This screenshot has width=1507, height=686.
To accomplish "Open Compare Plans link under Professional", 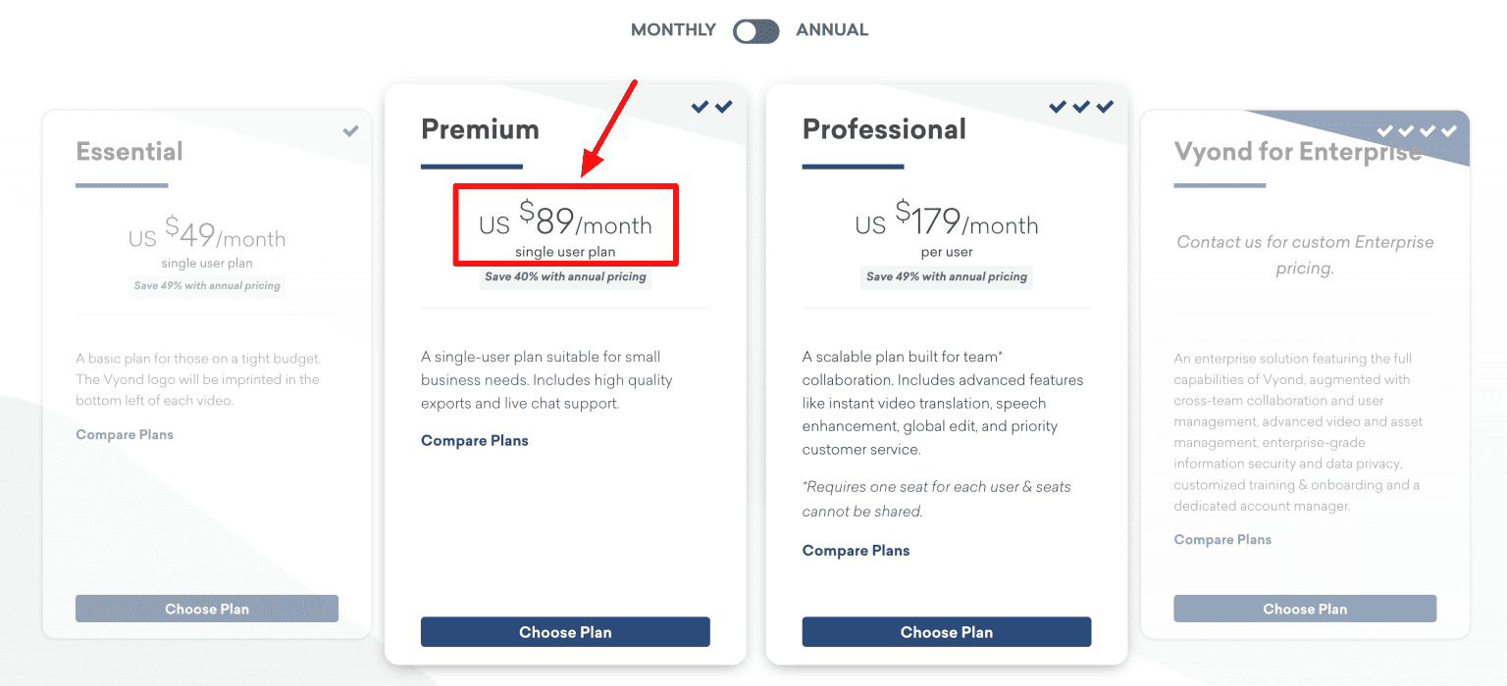I will [x=857, y=551].
